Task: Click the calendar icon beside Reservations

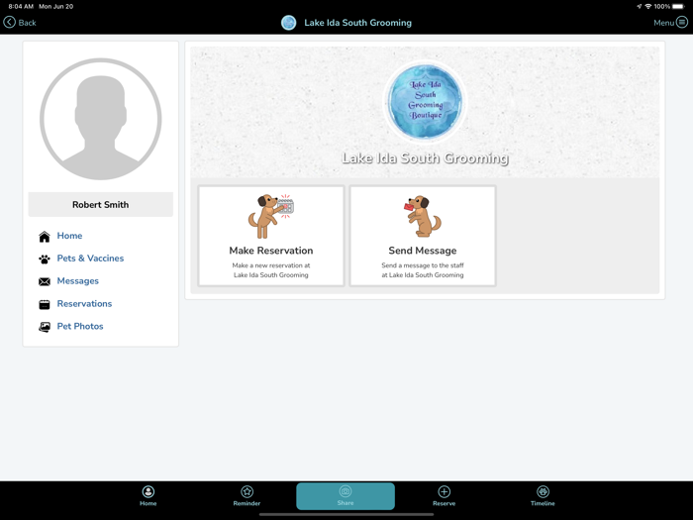Action: [x=45, y=304]
